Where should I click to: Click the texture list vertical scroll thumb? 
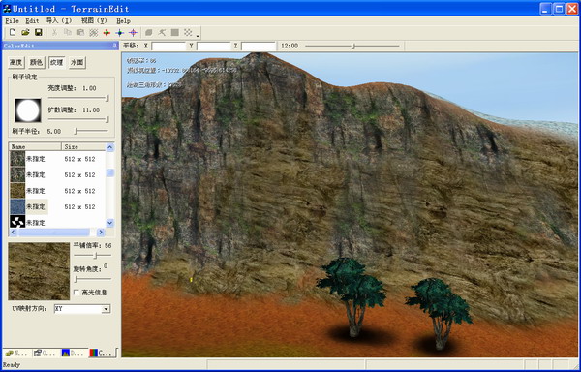(x=110, y=173)
